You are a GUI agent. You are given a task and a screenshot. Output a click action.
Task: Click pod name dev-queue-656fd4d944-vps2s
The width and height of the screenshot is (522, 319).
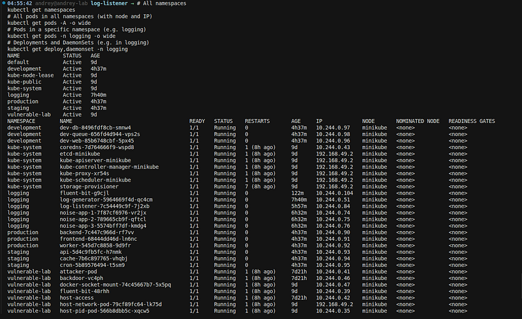coord(100,134)
